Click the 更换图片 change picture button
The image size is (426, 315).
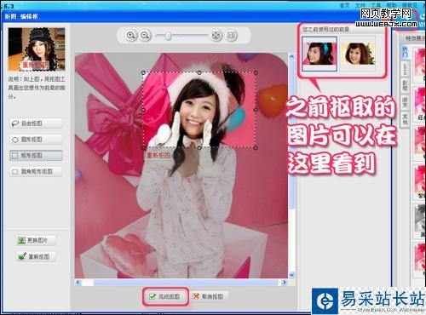coord(36,240)
